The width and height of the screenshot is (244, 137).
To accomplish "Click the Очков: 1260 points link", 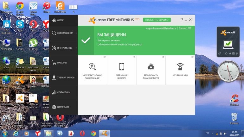I will click(x=185, y=28).
